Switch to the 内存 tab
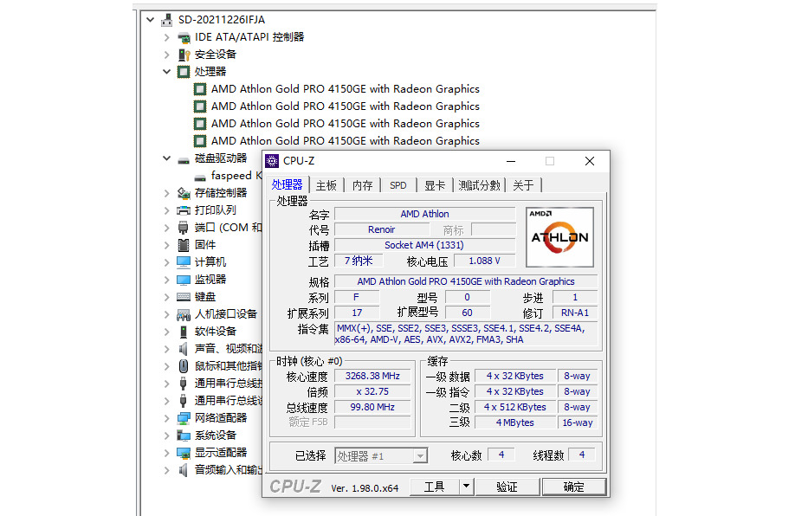Image resolution: width=795 pixels, height=516 pixels. pyautogui.click(x=363, y=185)
